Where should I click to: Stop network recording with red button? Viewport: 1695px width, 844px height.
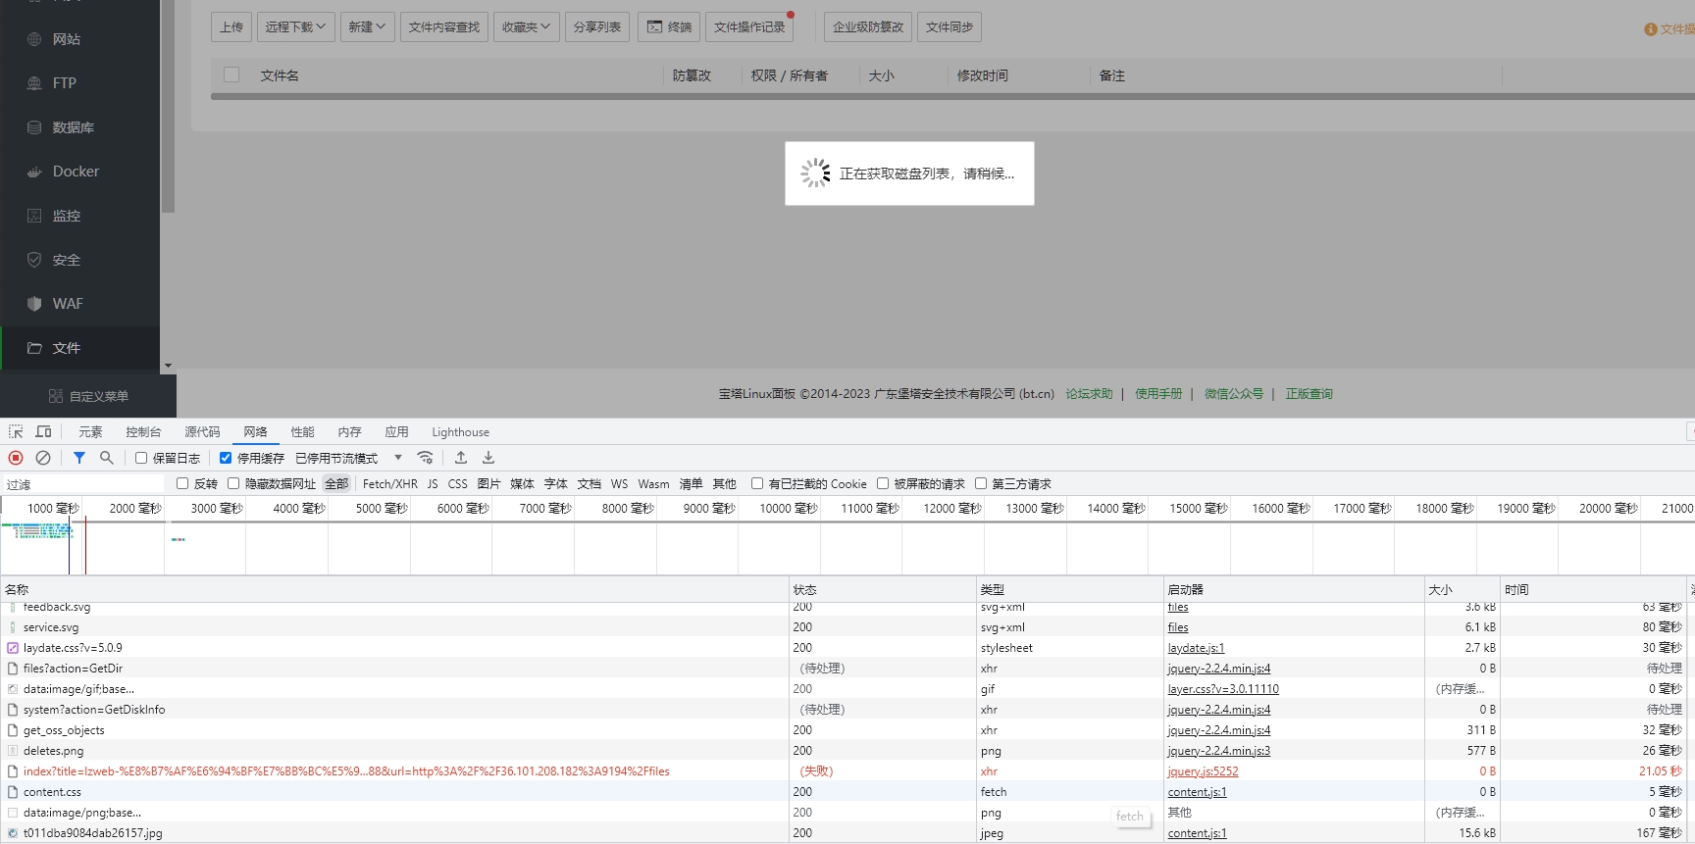click(x=16, y=458)
